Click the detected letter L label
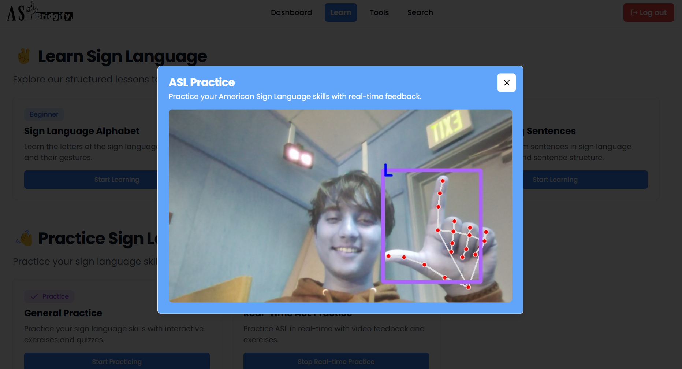682x369 pixels. click(x=388, y=170)
